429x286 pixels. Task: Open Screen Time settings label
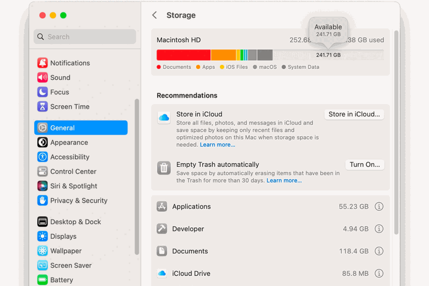click(x=70, y=106)
